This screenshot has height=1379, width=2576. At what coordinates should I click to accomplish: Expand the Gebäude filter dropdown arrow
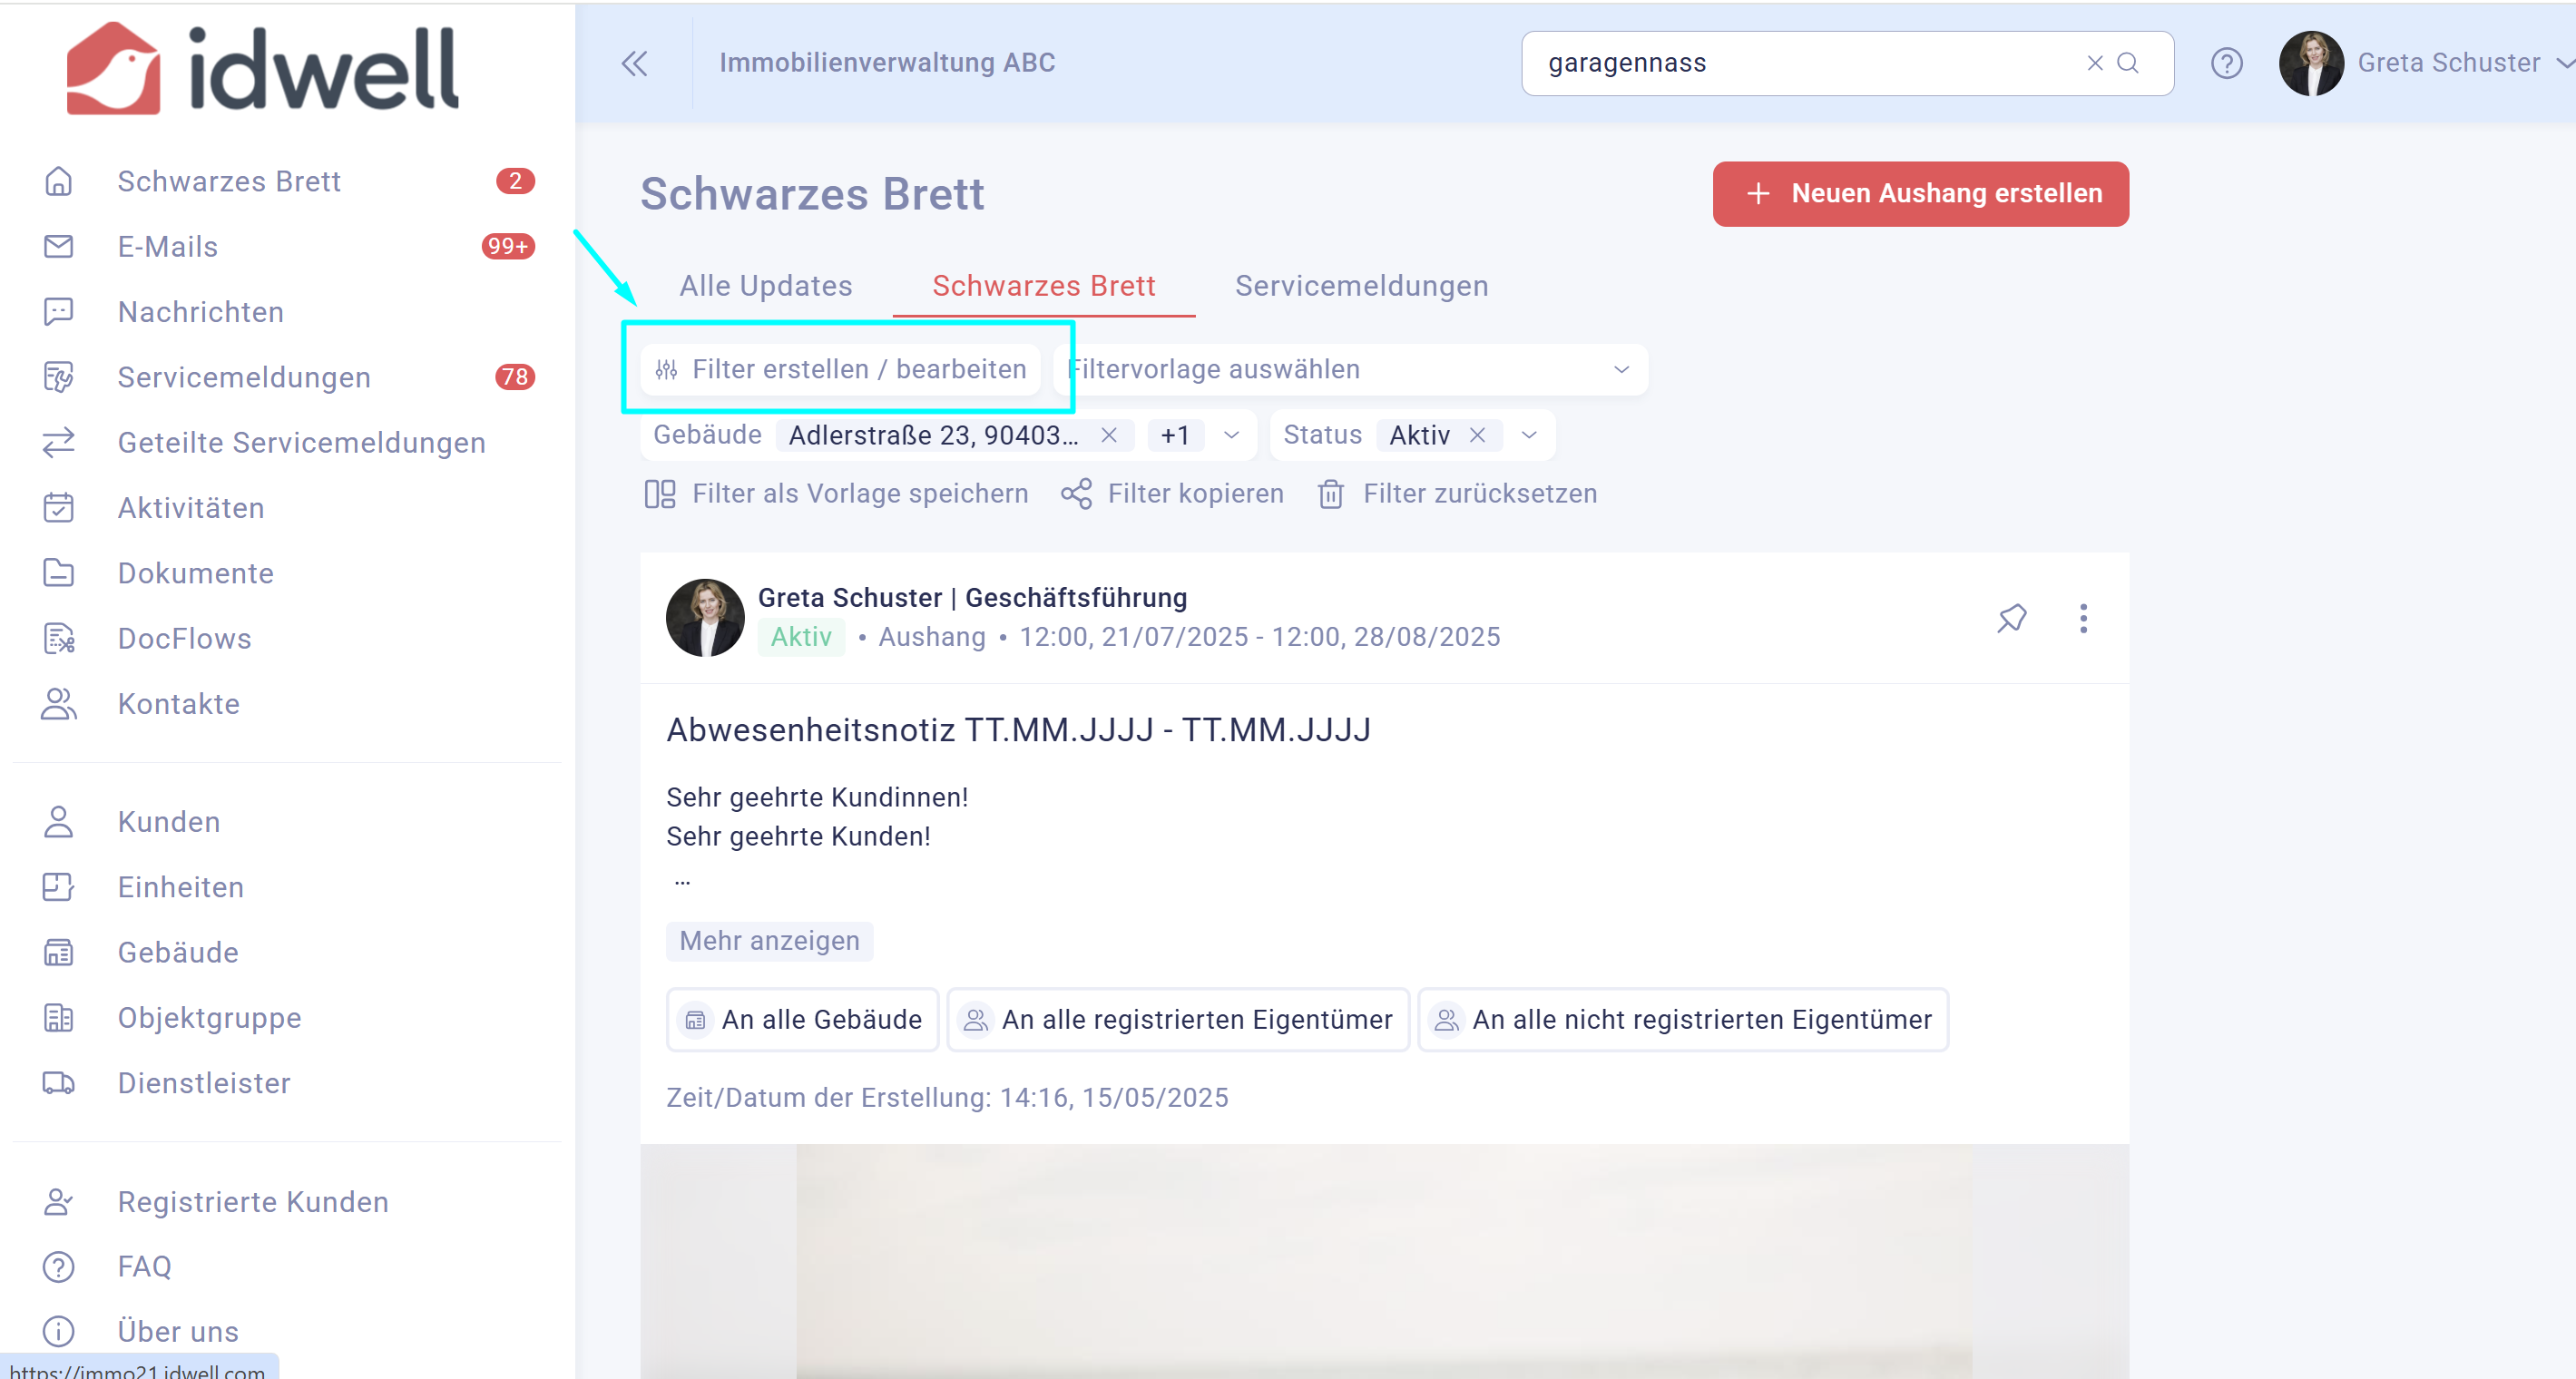pos(1231,435)
